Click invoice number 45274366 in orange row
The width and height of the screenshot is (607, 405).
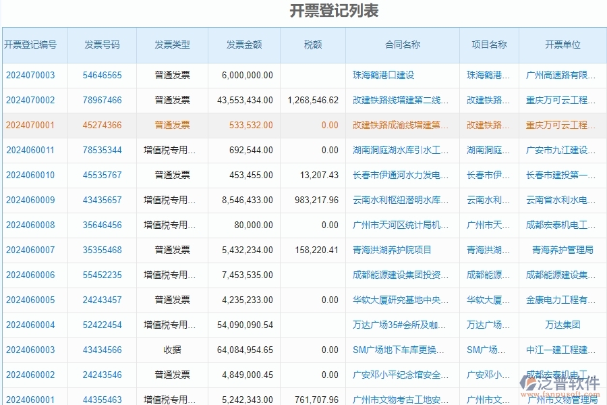(101, 125)
